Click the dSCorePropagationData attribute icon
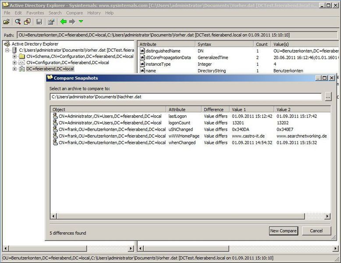 point(142,57)
